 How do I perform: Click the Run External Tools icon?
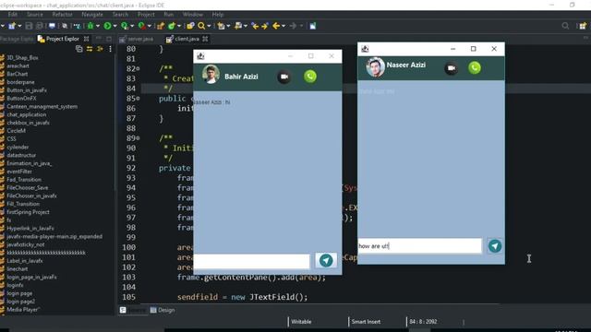tap(141, 26)
